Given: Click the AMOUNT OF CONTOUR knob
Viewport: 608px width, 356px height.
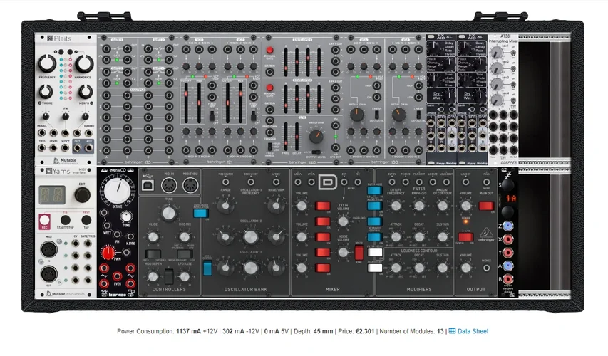Looking at the screenshot, I should (443, 206).
